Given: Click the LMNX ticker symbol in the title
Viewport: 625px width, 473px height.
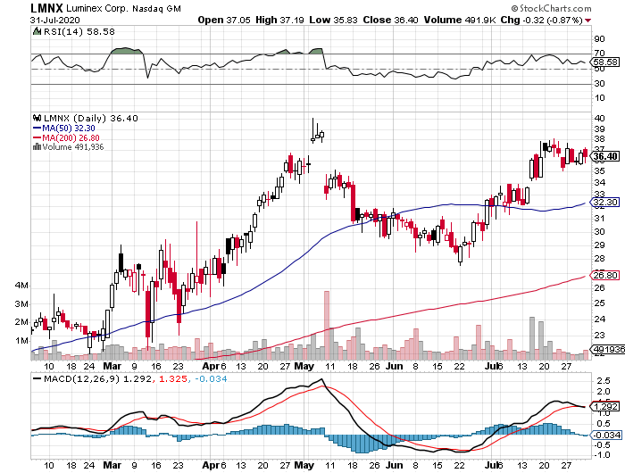Looking at the screenshot, I should click(46, 8).
